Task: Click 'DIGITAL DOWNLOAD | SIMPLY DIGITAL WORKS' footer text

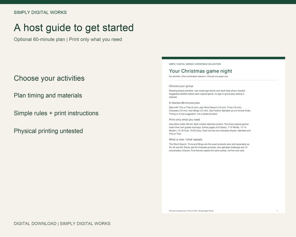Action: pos(62,224)
